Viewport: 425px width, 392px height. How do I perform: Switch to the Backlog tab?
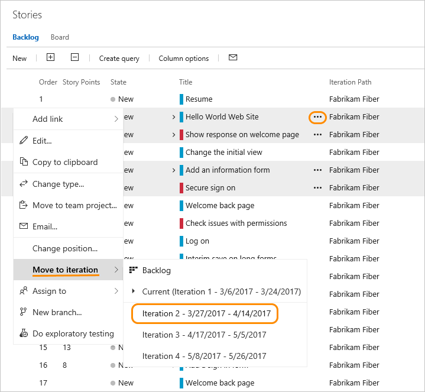point(26,37)
